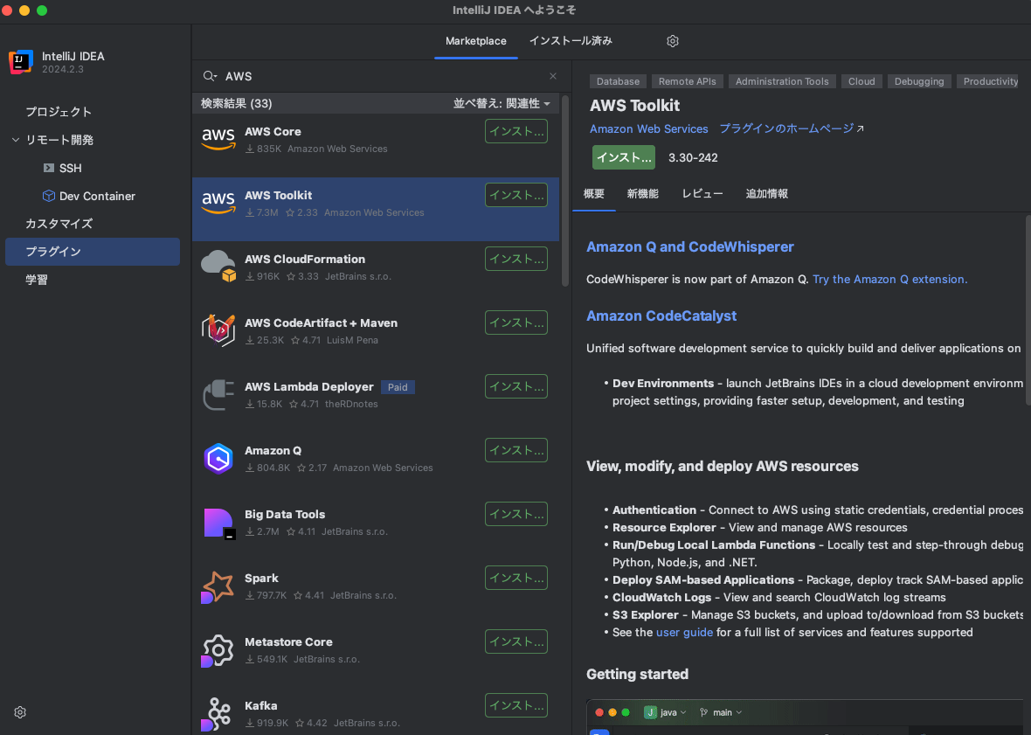
Task: Install the AWS Core plugin
Action: (516, 131)
